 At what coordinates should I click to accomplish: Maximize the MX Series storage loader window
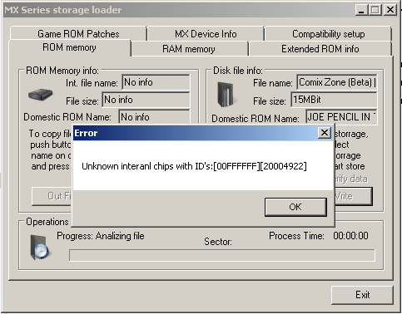[375, 10]
